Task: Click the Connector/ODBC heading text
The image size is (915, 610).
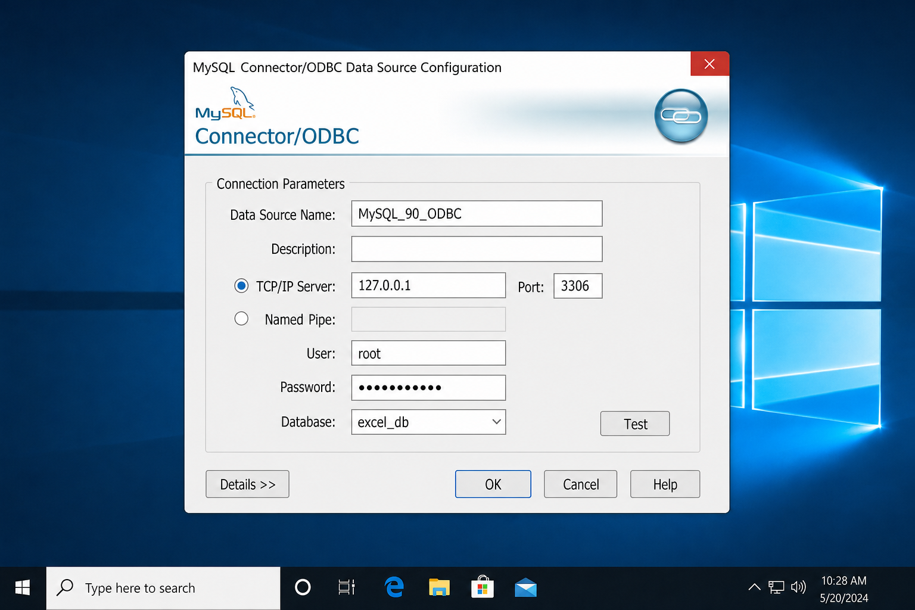Action: (x=277, y=136)
